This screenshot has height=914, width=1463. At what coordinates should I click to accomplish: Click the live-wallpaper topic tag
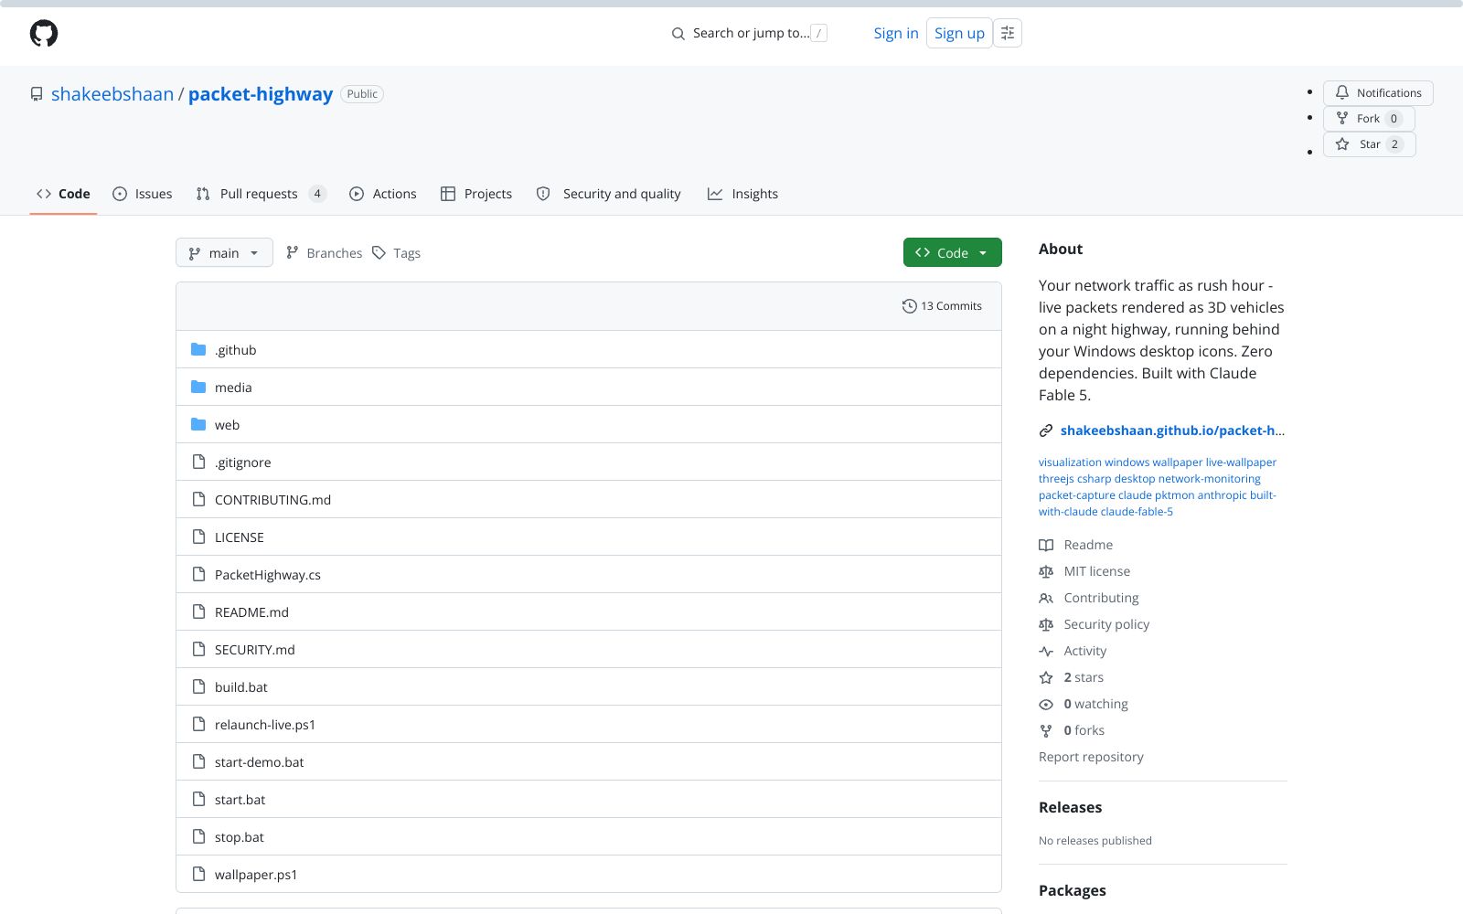(x=1241, y=462)
